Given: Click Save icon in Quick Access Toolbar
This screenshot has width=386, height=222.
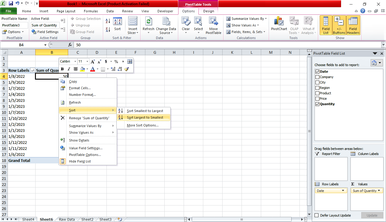Looking at the screenshot, I should pos(11,4).
